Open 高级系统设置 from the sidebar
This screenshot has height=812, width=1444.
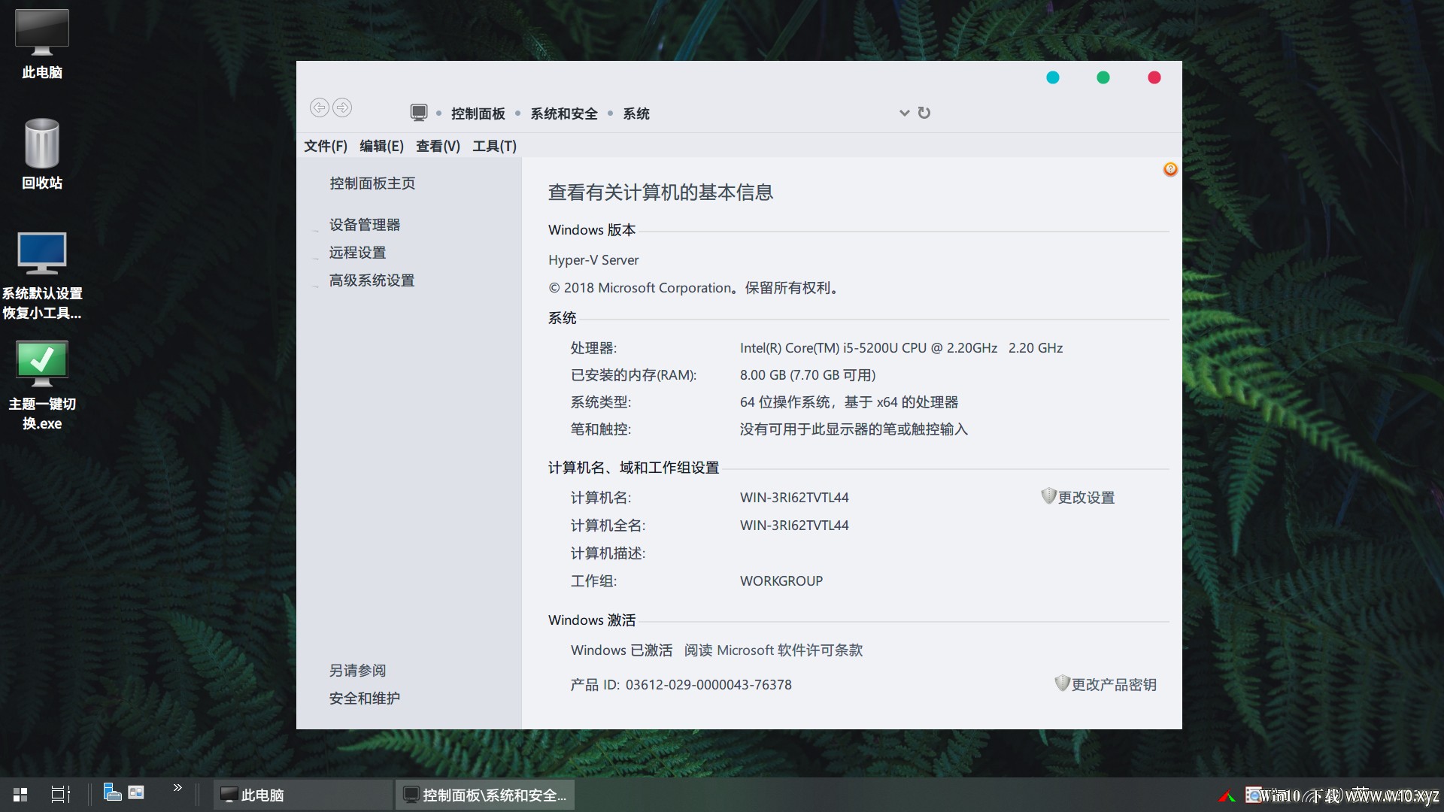point(372,280)
